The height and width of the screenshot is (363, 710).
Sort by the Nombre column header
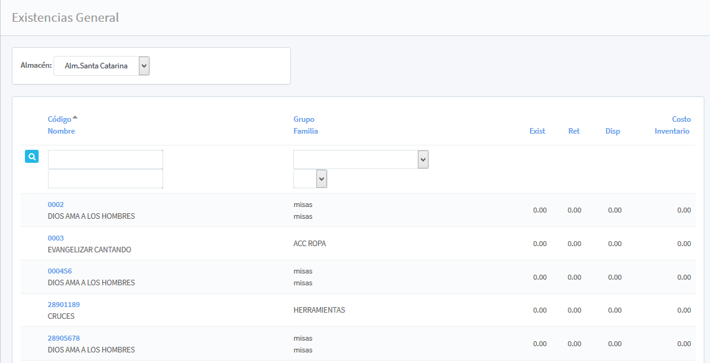coord(61,131)
